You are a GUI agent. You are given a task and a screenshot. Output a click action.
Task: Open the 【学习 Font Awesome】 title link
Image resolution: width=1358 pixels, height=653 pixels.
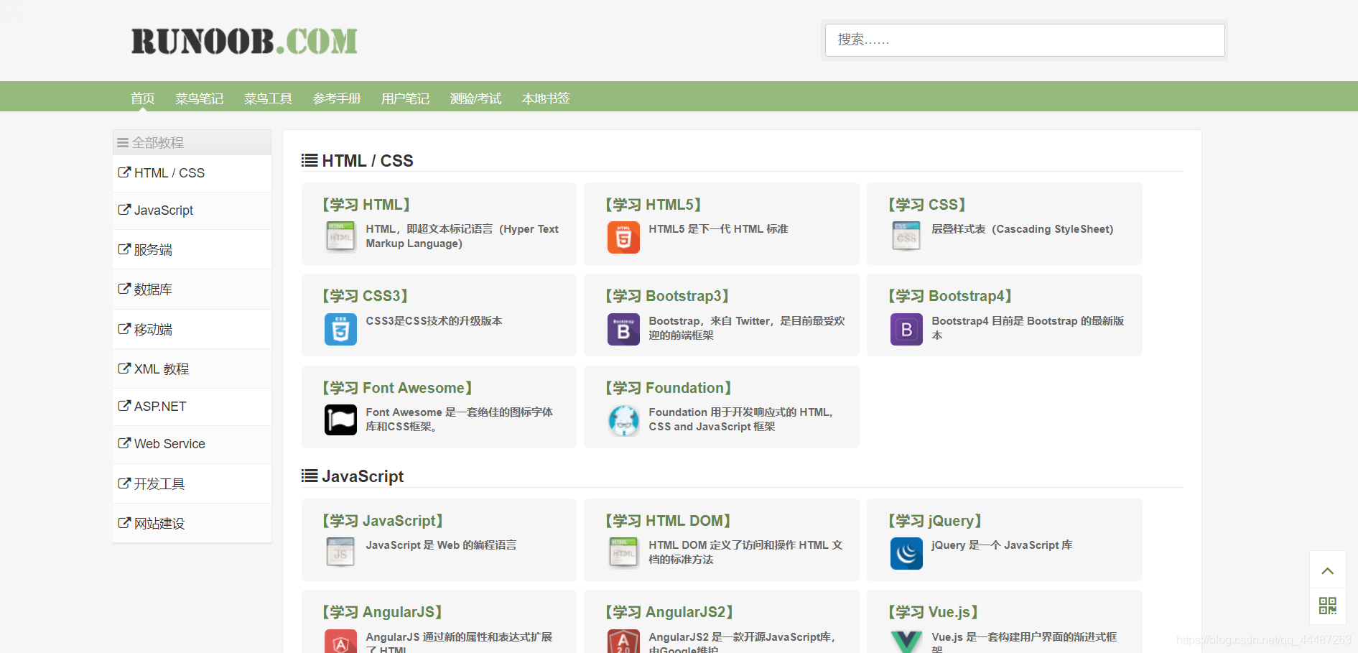[398, 388]
